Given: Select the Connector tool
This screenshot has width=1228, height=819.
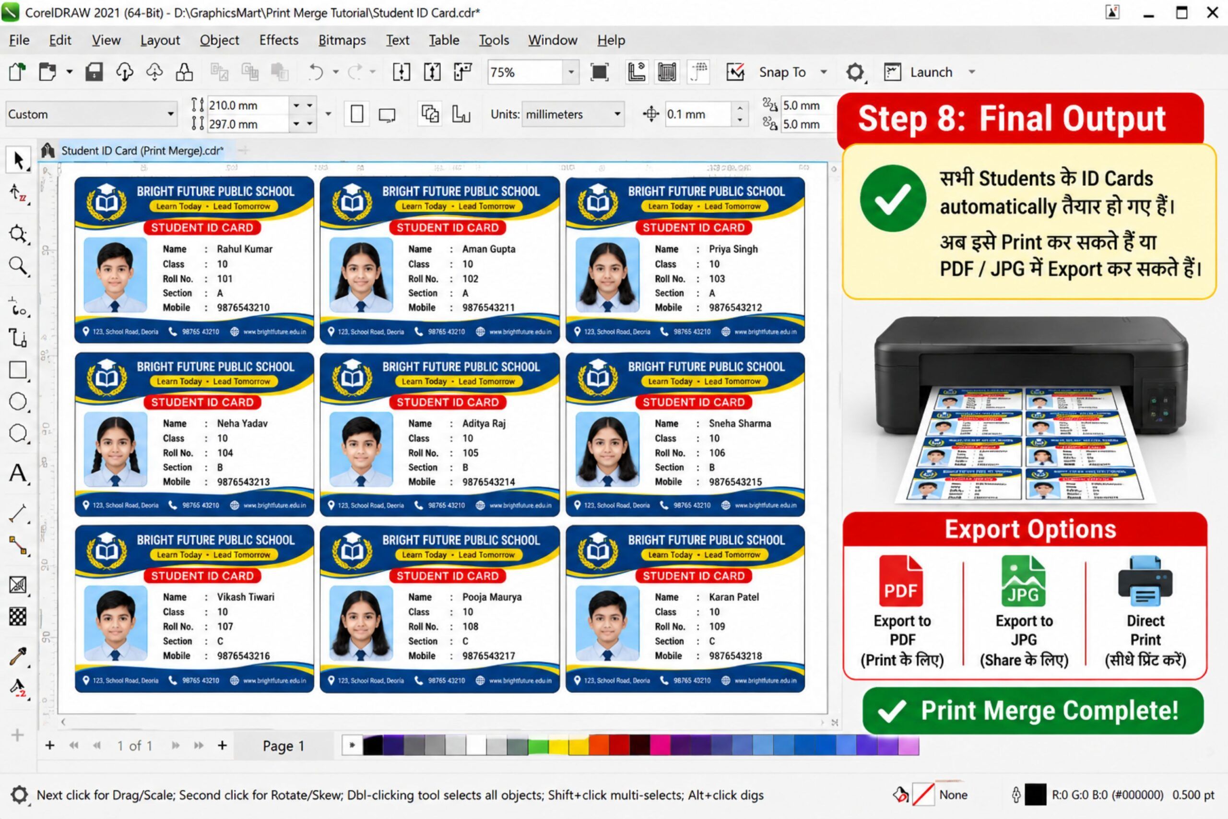Looking at the screenshot, I should pyautogui.click(x=18, y=546).
